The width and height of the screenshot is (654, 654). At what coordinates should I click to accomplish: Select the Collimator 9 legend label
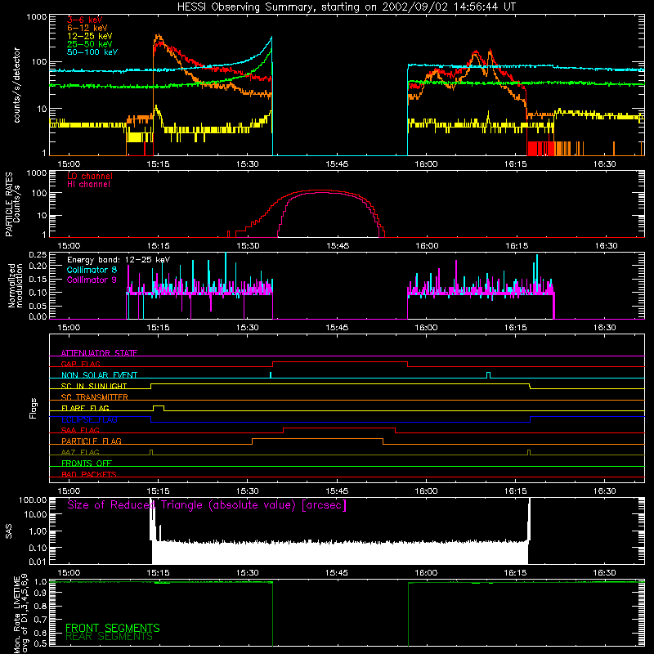[92, 280]
